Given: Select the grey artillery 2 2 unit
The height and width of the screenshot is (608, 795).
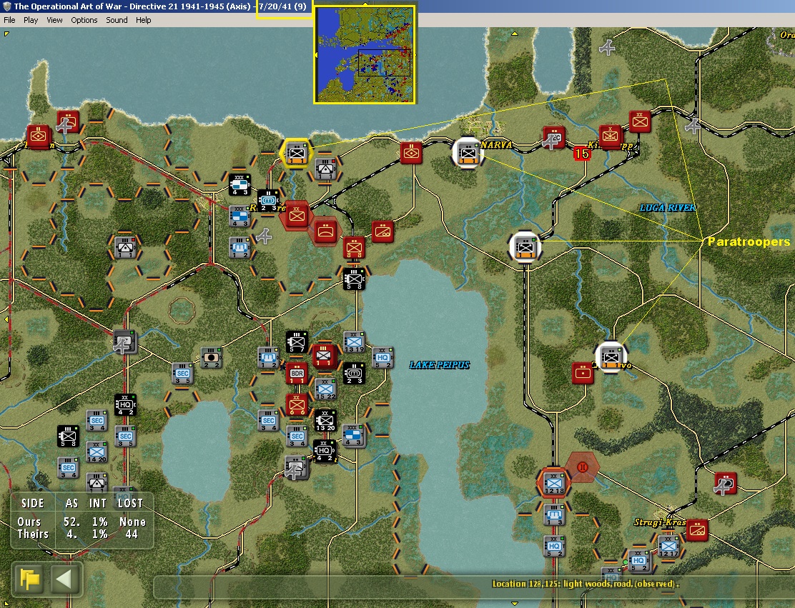Looking at the screenshot, I should tap(211, 358).
